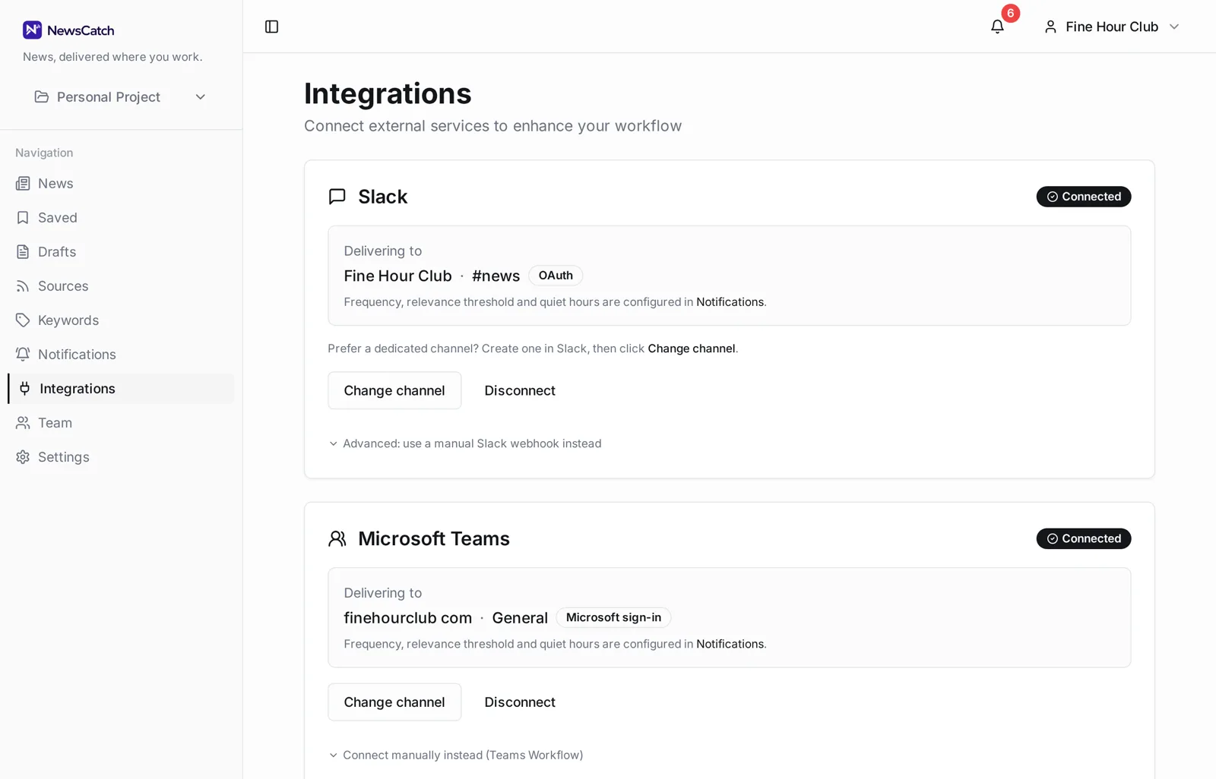Click the NewsCatch brand name text
The width and height of the screenshot is (1216, 779).
[x=81, y=30]
